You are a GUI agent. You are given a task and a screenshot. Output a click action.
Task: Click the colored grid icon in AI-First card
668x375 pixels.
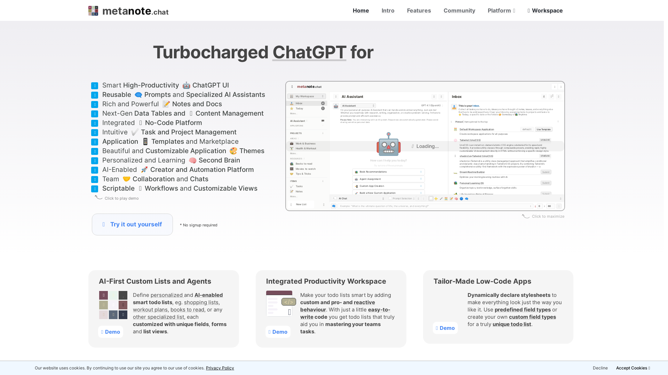coord(113,305)
